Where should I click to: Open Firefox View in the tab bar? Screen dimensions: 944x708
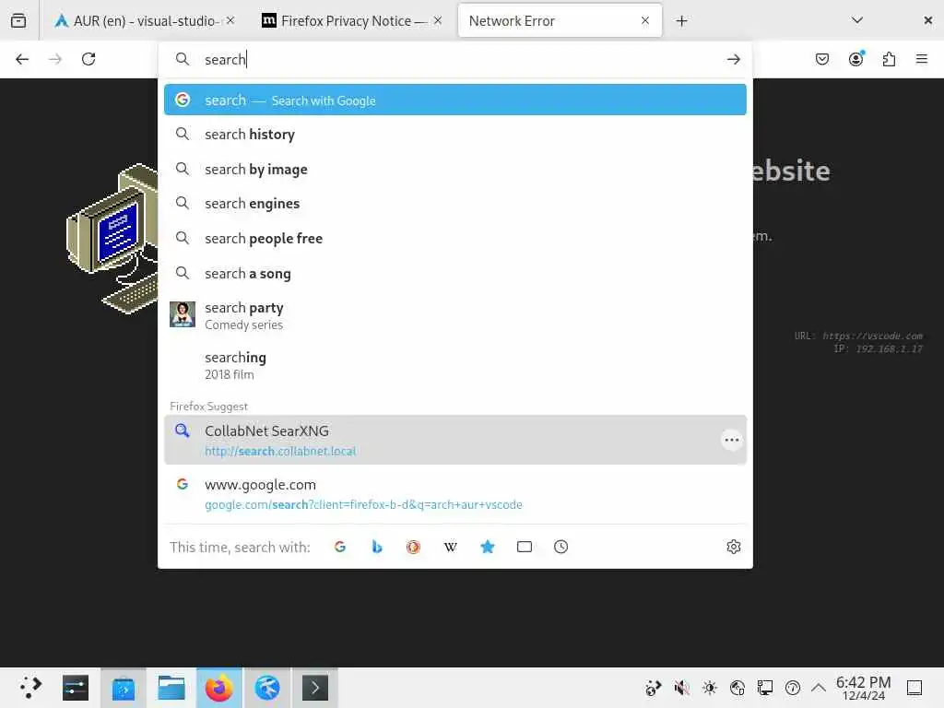pos(18,20)
